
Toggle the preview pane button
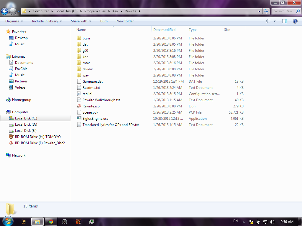(x=285, y=21)
